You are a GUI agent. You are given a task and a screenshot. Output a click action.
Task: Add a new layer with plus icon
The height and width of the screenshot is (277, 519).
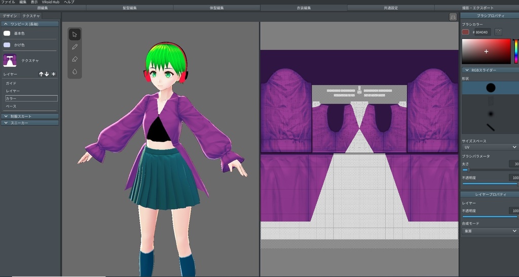[54, 74]
